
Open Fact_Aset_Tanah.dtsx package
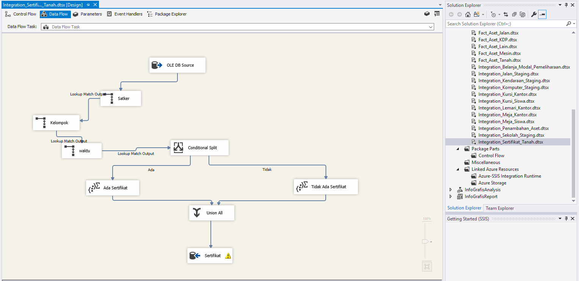[x=499, y=60]
